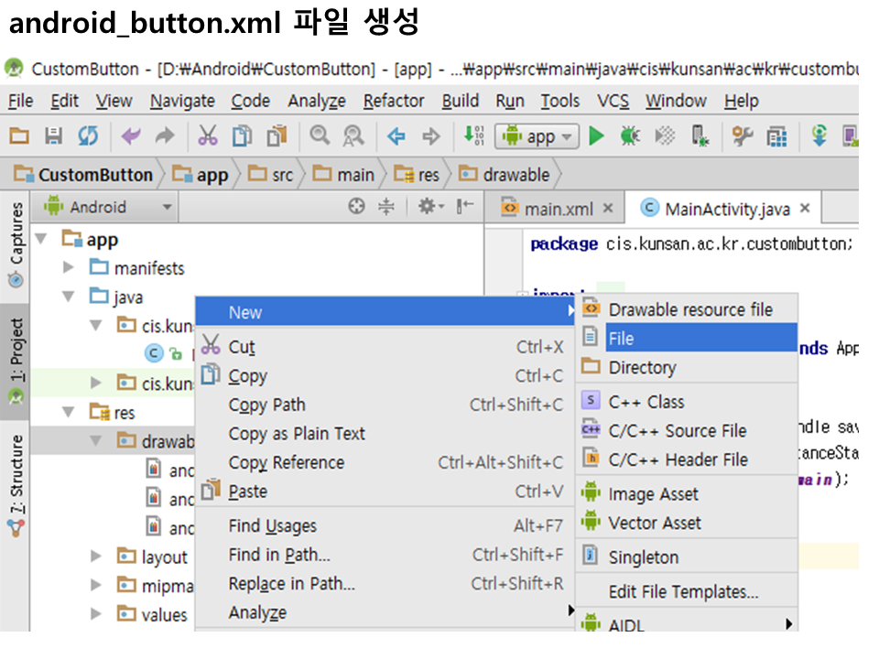Expand the layout folder node
879x659 pixels.
pos(96,556)
